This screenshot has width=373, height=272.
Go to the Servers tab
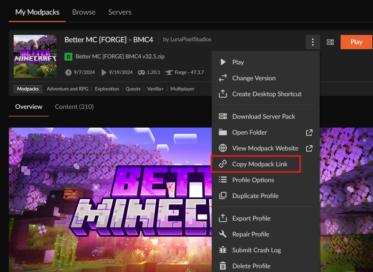[120, 12]
